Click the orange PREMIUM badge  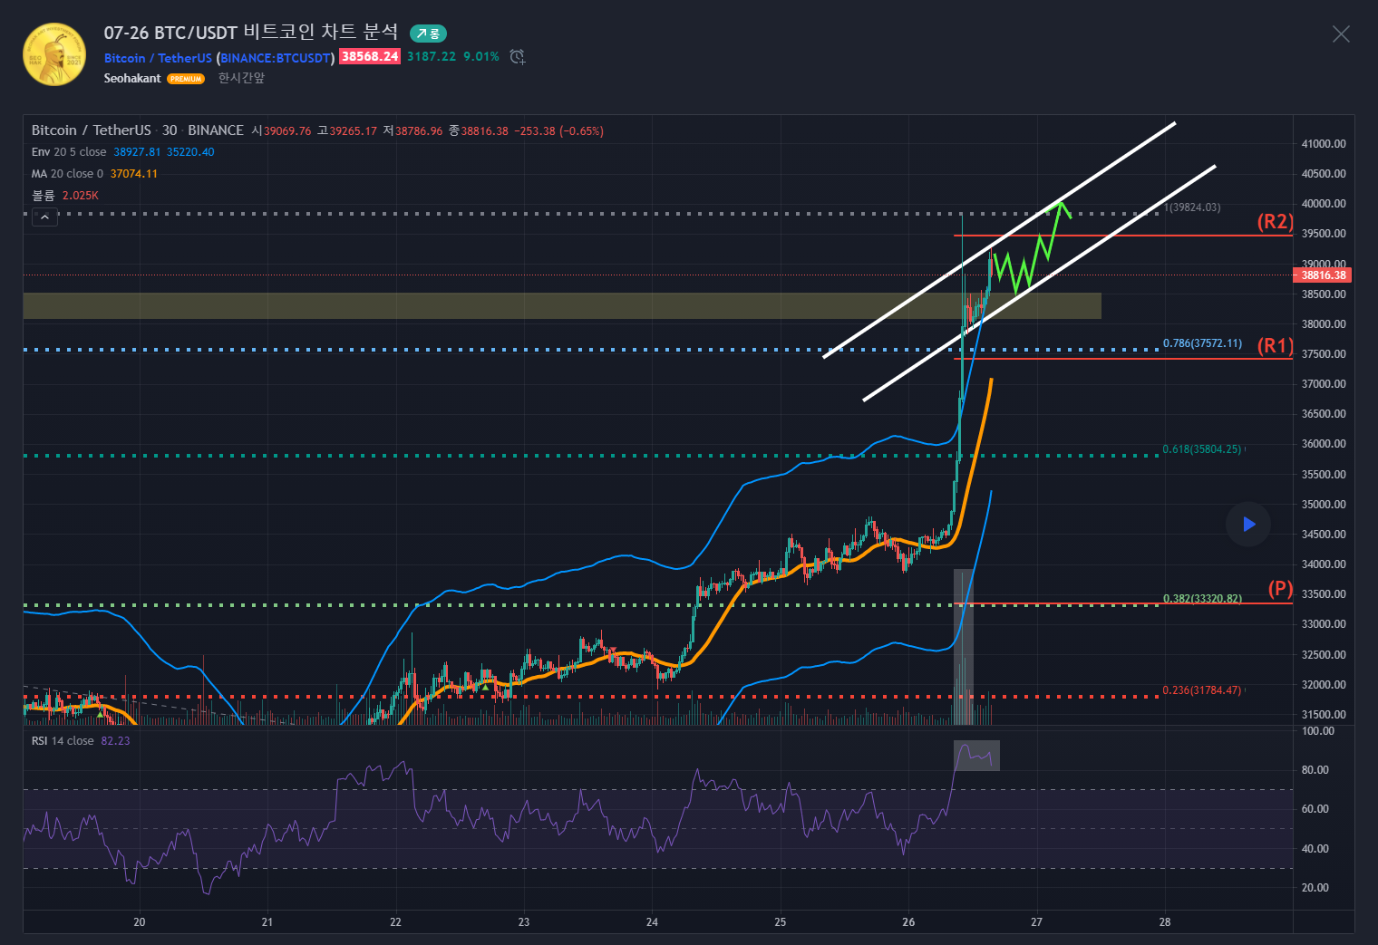tap(186, 79)
